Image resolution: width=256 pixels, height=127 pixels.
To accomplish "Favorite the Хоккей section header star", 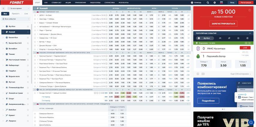I will tap(35, 8).
